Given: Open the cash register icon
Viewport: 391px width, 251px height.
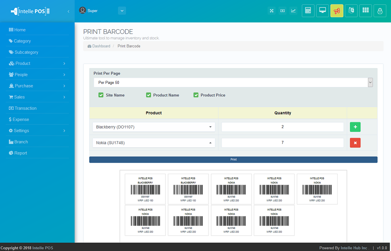Looking at the screenshot, I should click(x=282, y=10).
